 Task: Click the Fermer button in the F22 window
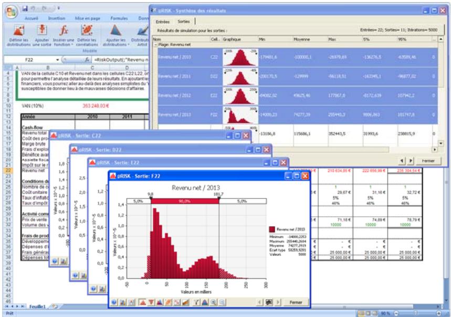click(296, 302)
